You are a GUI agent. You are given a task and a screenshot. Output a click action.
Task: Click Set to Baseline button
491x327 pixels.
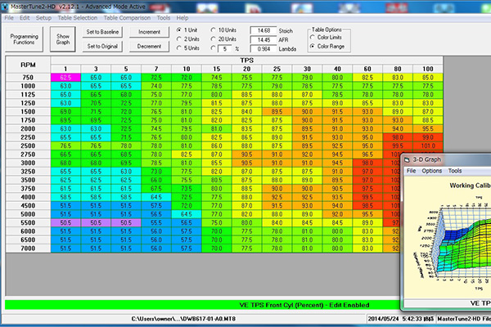pos(103,32)
